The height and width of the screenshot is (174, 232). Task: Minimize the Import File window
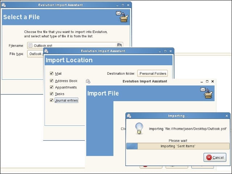pos(202,82)
